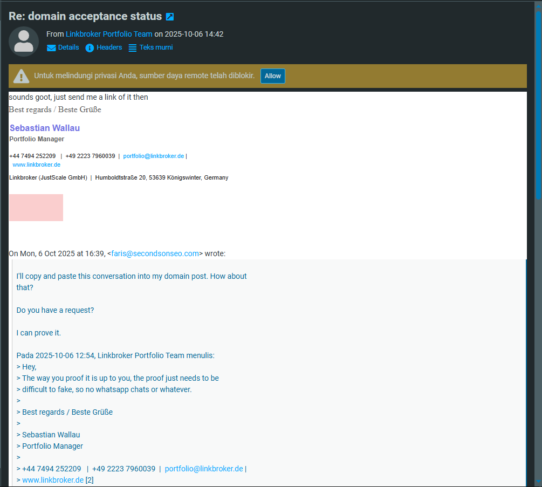Click Sebastian Wallau name in signature
The height and width of the screenshot is (487, 542).
(x=45, y=128)
